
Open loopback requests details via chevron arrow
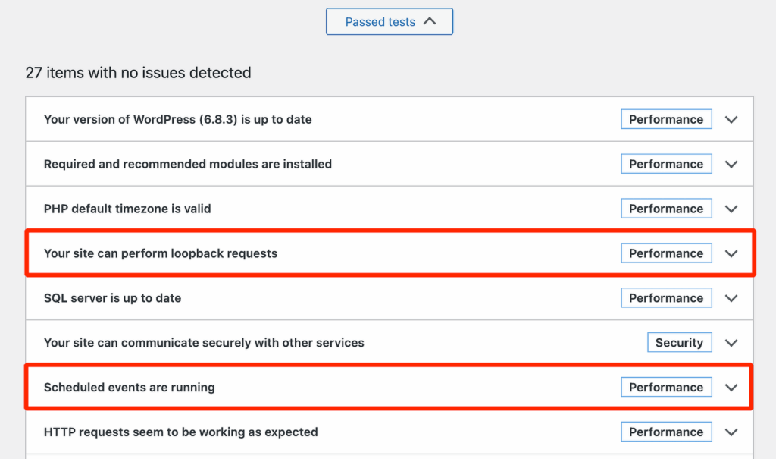(731, 254)
